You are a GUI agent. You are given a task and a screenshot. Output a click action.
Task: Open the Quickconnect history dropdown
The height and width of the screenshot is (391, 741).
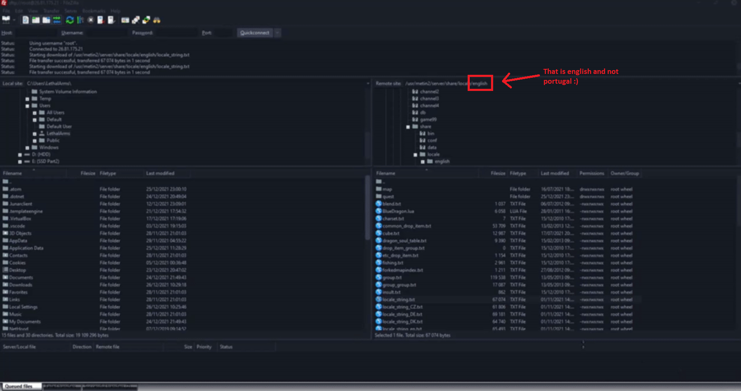coord(277,33)
